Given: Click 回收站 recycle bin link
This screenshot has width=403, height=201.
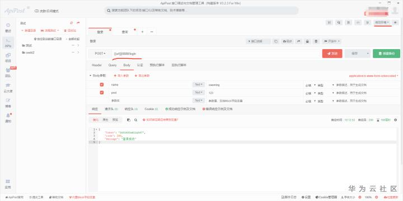Looking at the screenshot, I should click(x=70, y=31).
